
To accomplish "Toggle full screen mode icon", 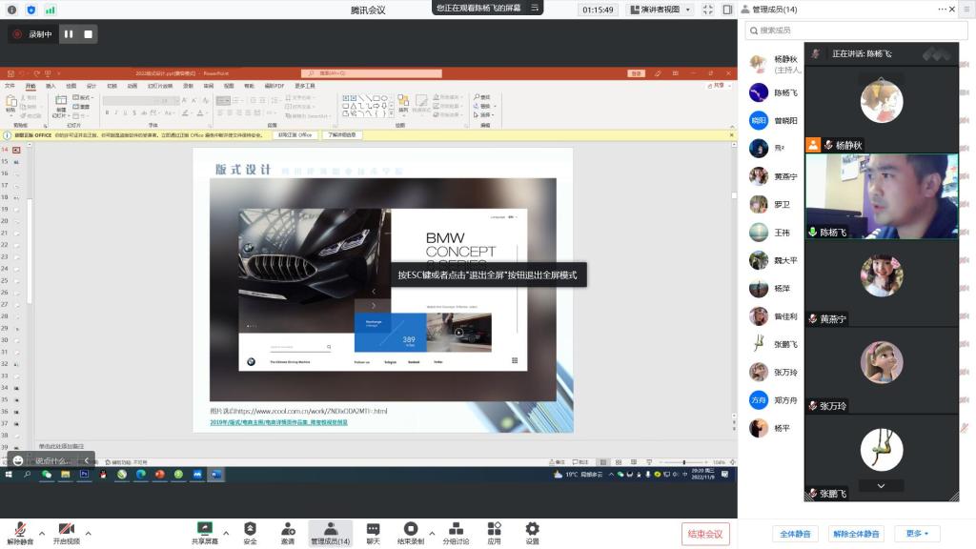I will pos(708,10).
